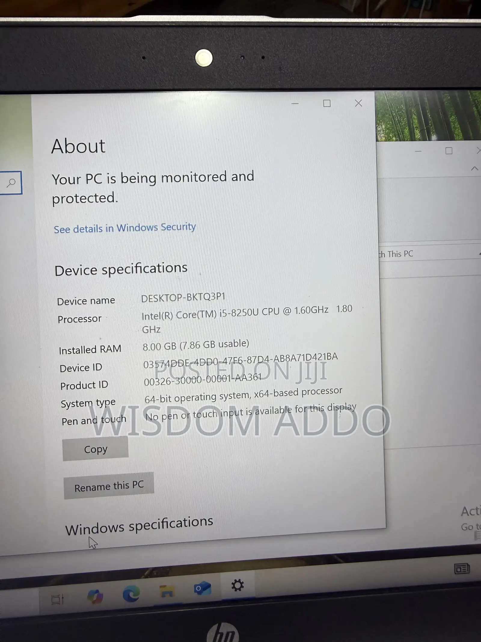Screen dimensions: 481x642
Task: Open See details in Windows Security
Action: 125,228
